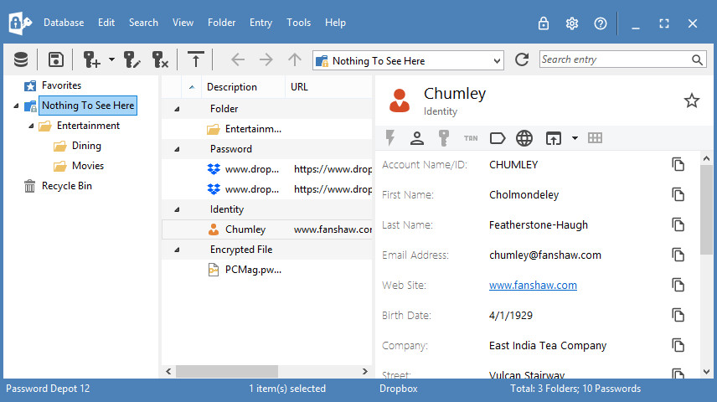This screenshot has height=402, width=717.
Task: Go forward with the right arrow
Action: pos(266,60)
